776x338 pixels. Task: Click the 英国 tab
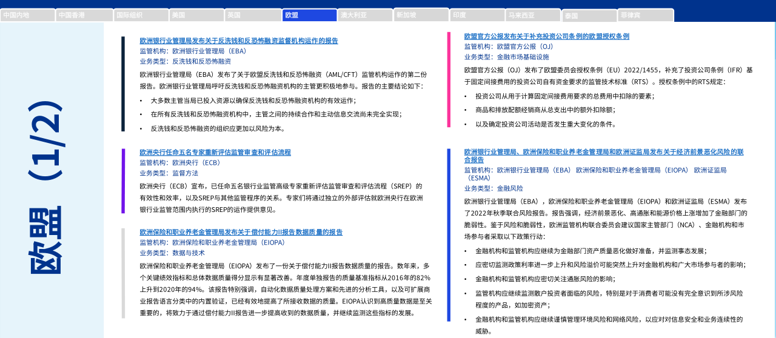(x=252, y=15)
